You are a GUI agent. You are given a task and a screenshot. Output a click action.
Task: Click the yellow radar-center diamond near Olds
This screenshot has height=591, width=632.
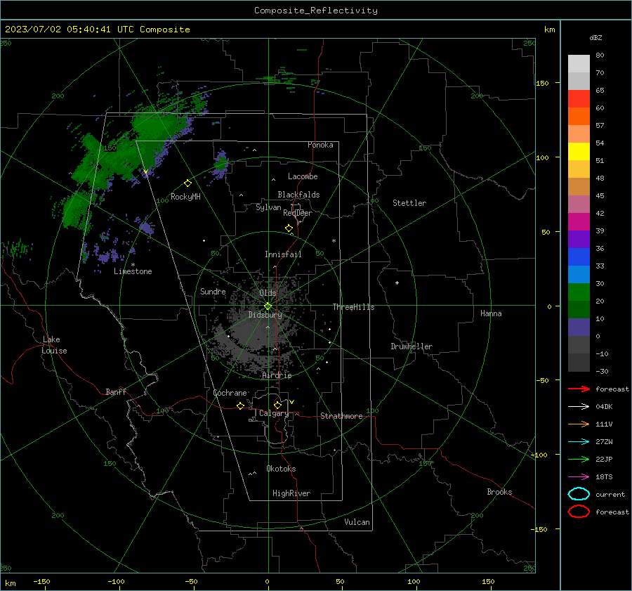(x=268, y=306)
